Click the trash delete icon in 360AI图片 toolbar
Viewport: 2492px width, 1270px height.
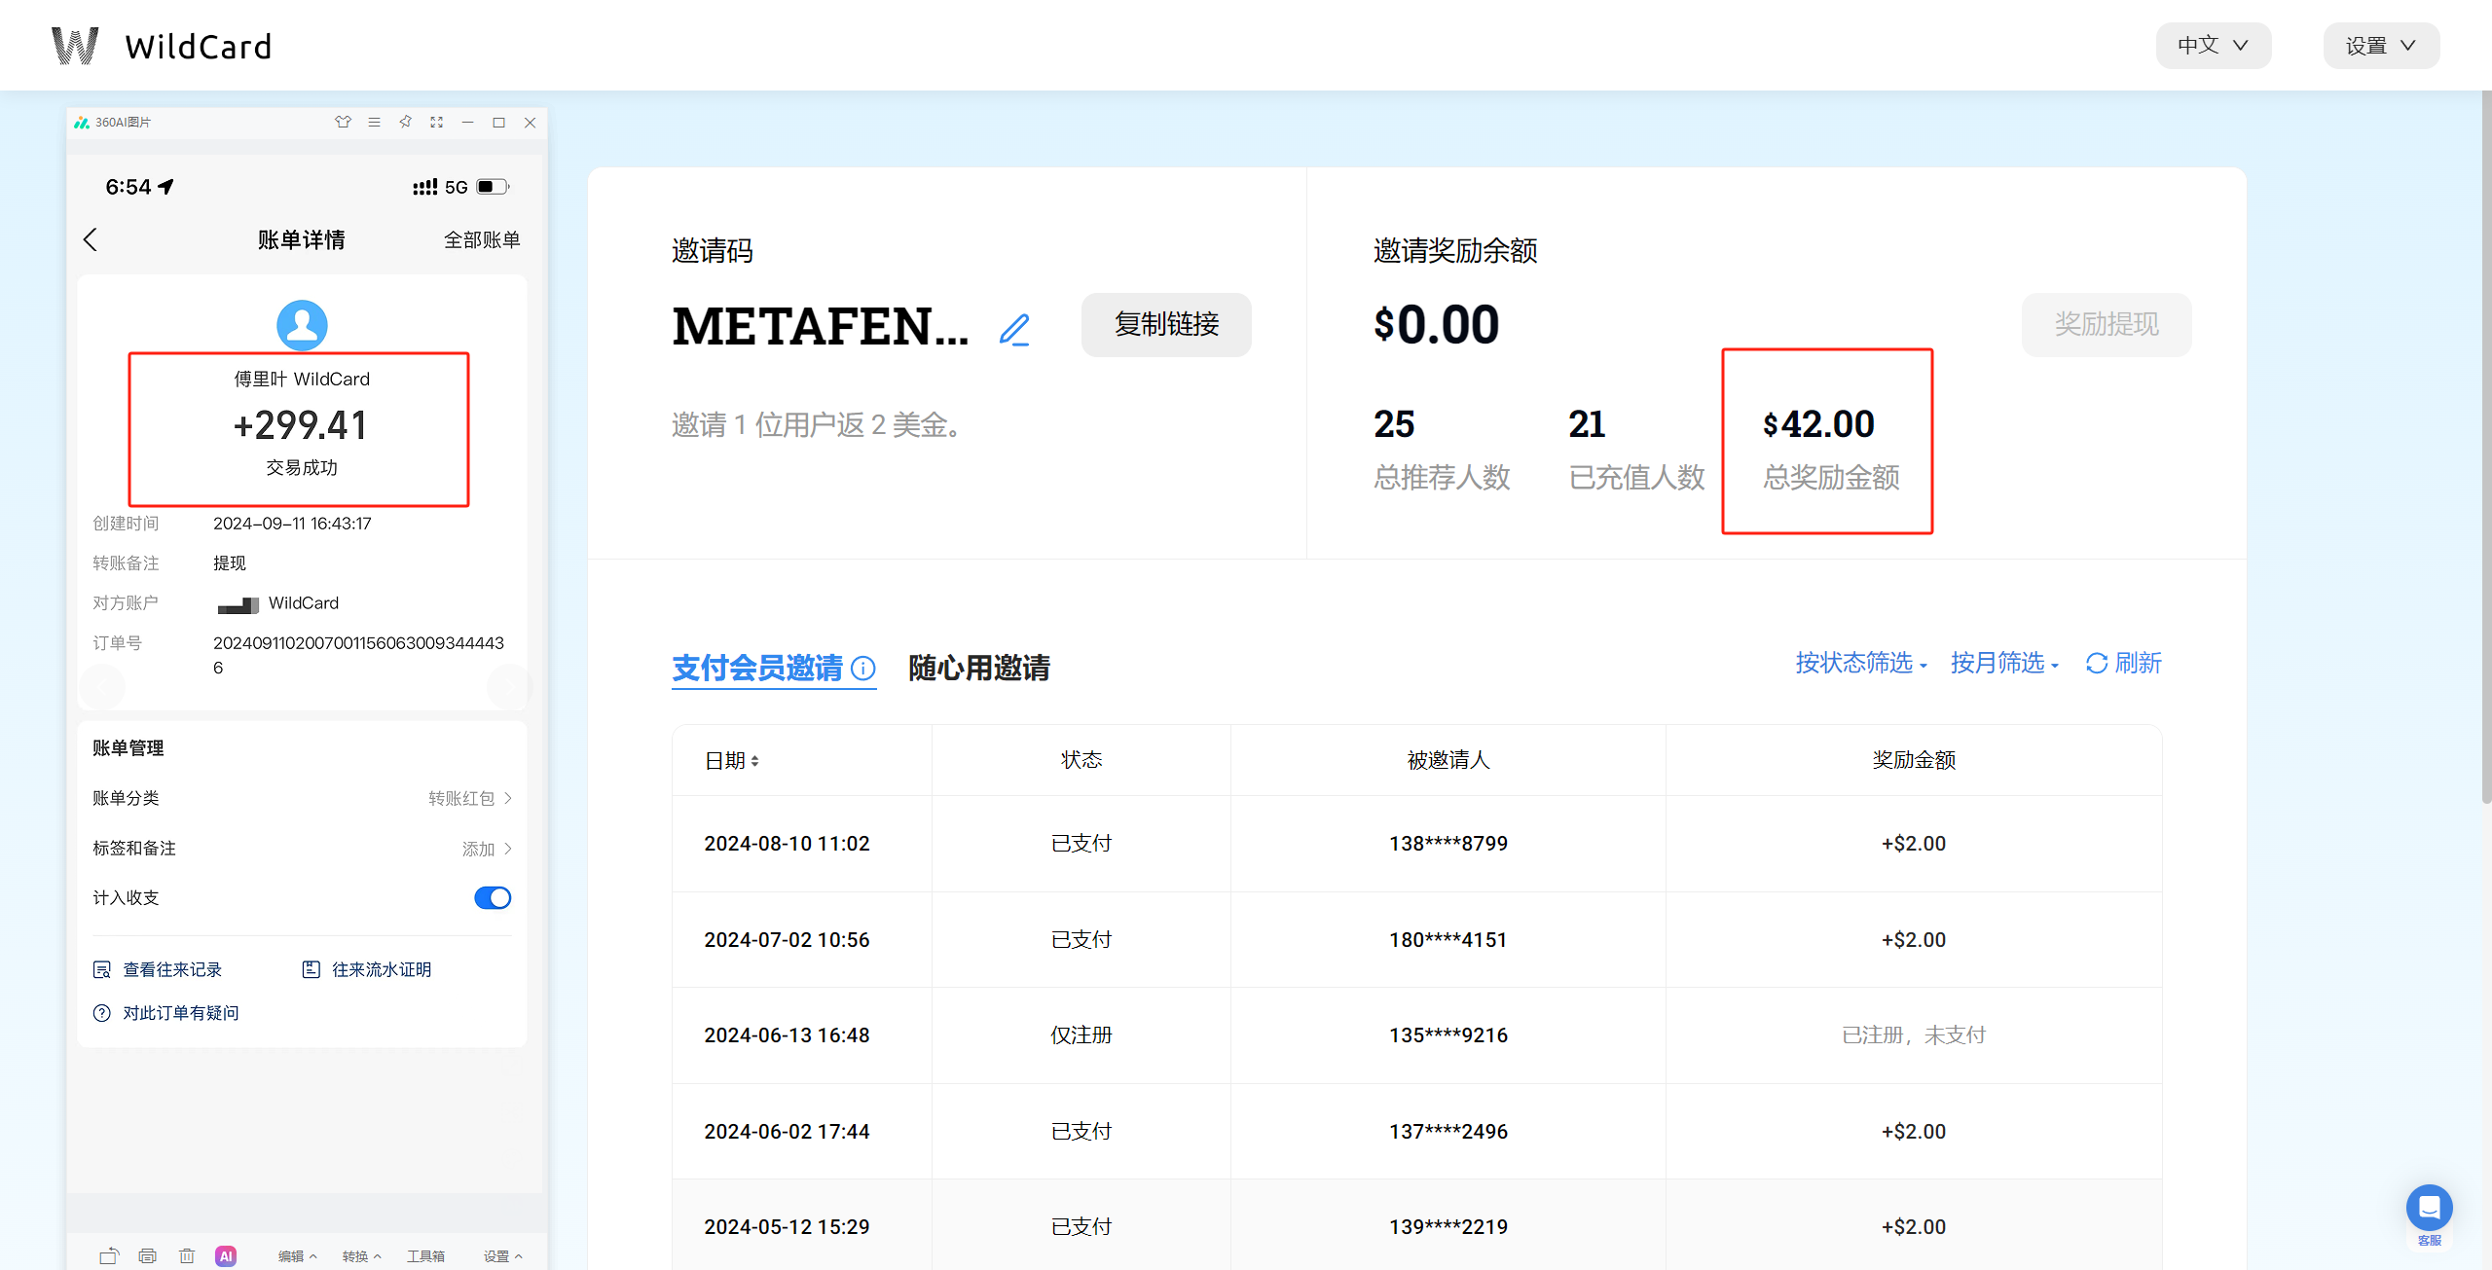point(187,1255)
